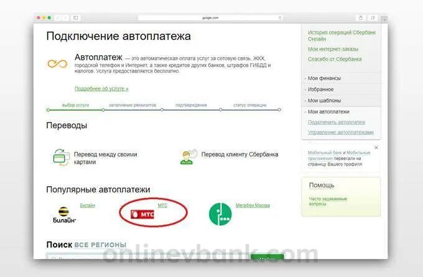Click the выбор услуги progress step marker
The image size is (423, 277).
(48, 110)
